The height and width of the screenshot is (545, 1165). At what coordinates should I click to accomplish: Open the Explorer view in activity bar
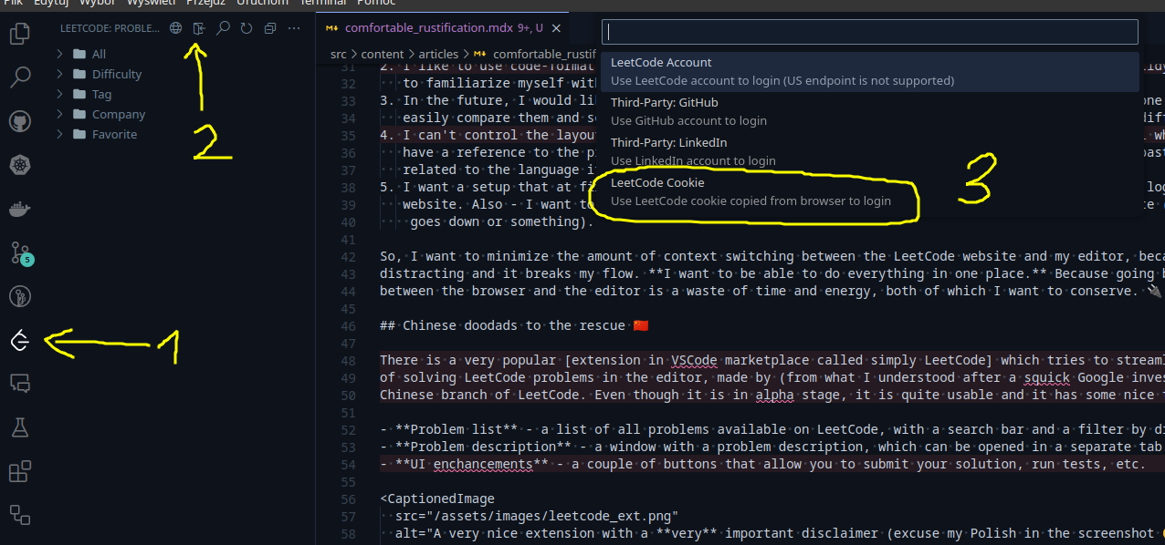pos(20,35)
